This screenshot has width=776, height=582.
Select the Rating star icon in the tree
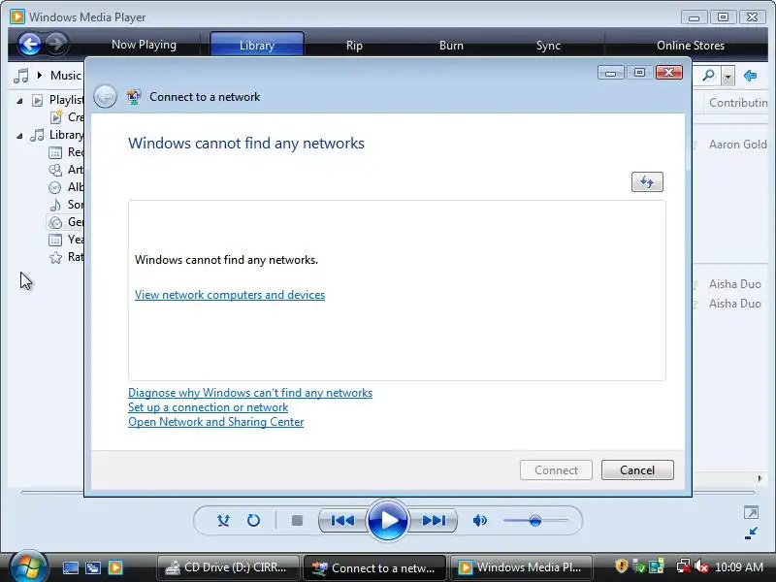click(55, 257)
